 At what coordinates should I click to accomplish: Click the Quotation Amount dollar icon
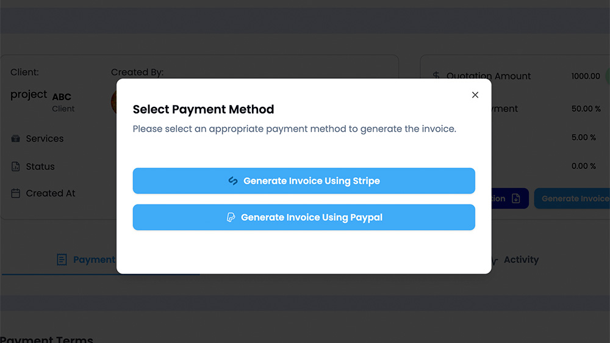tap(436, 76)
